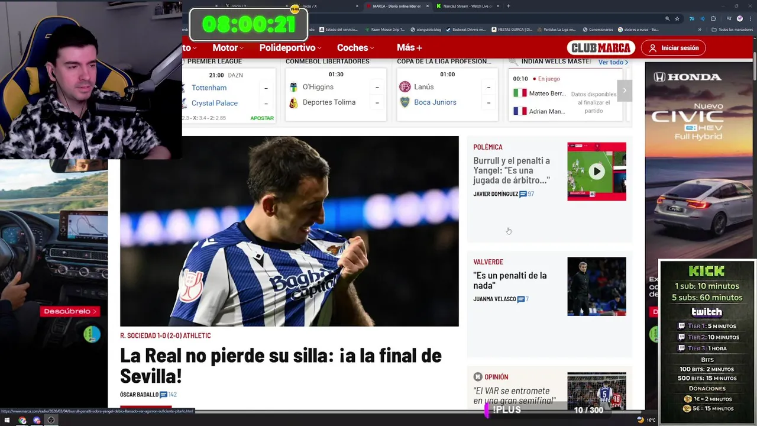The height and width of the screenshot is (426, 757).
Task: Open headline La Real no pierde su silla
Action: [281, 365]
